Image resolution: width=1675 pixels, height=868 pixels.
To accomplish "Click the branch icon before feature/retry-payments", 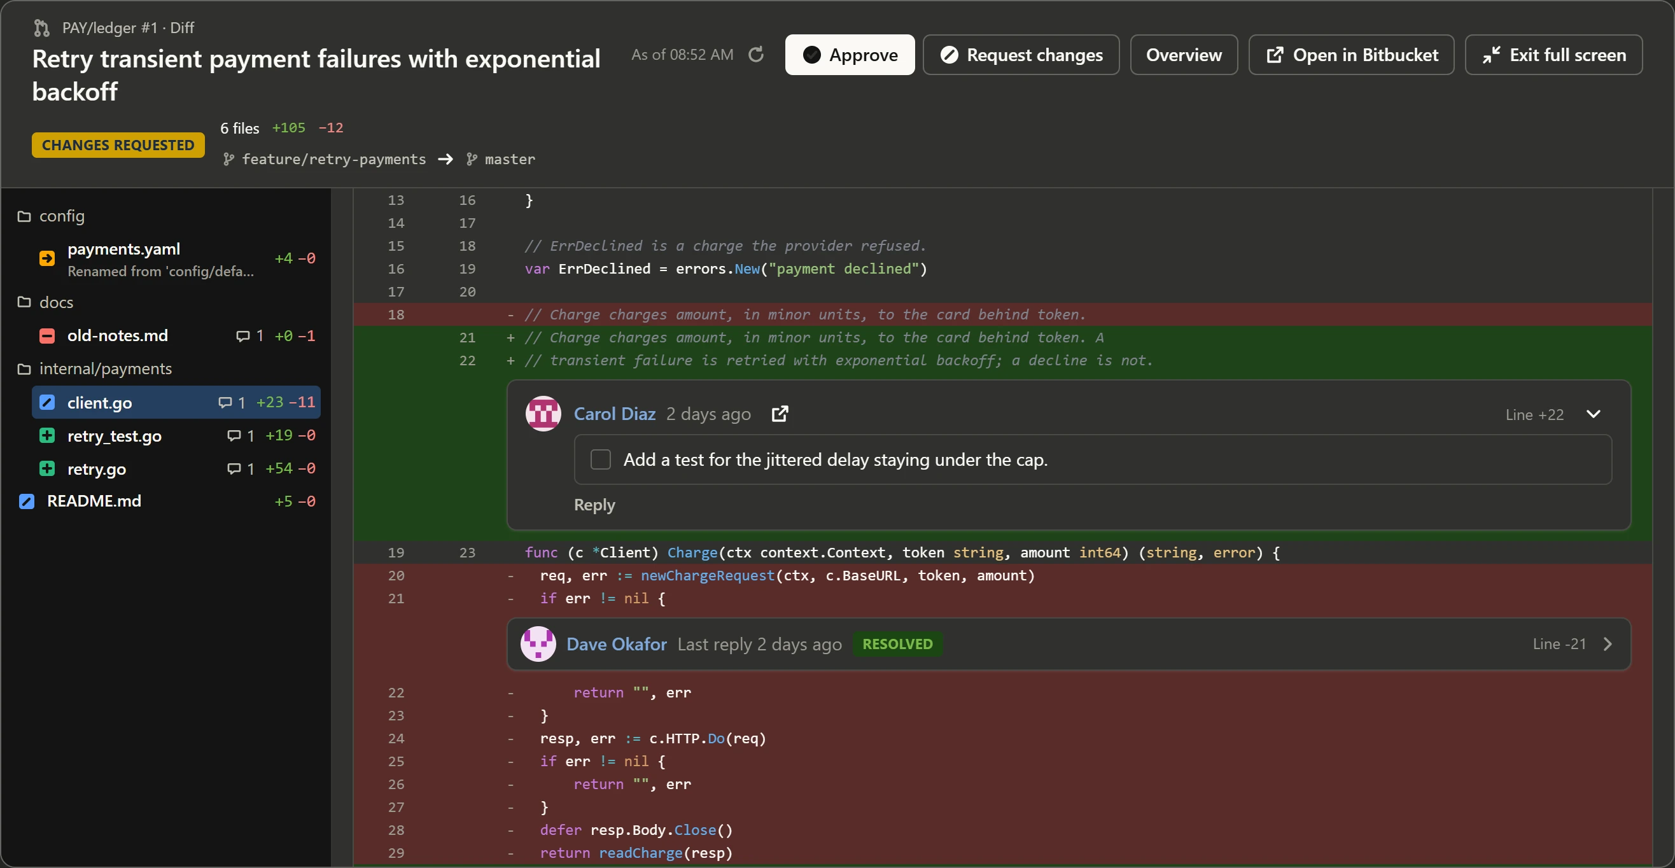I will coord(228,159).
